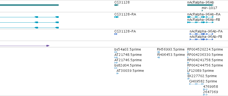Select the purple arrow feature
This screenshot has height=96, width=228.
click(25, 46)
